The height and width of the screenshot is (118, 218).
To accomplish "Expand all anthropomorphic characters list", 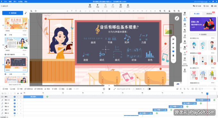I will pyautogui.click(x=213, y=68).
